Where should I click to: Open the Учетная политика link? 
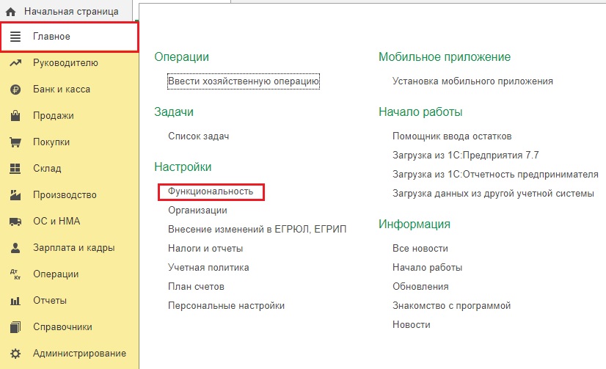click(208, 268)
